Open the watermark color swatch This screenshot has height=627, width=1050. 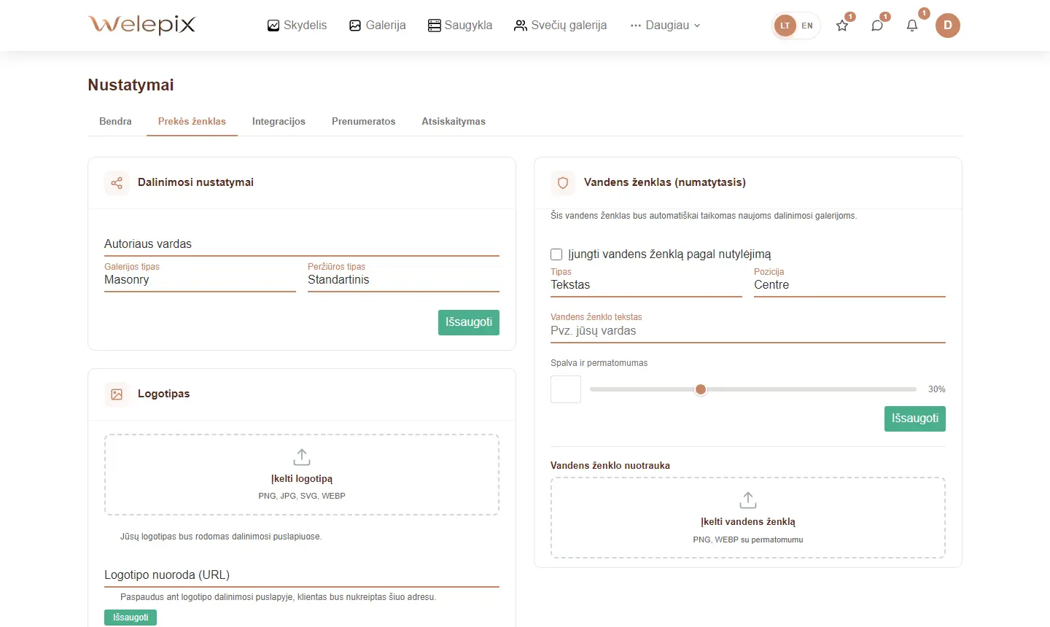coord(566,389)
